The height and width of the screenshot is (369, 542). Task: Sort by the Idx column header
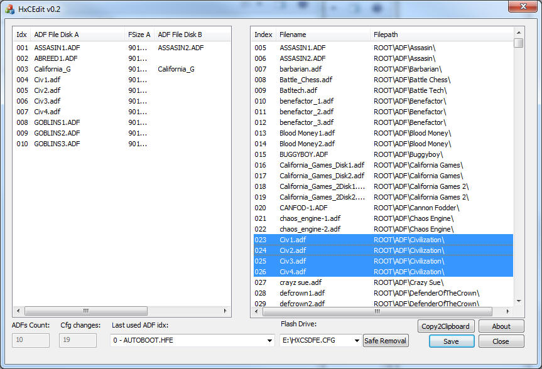[21, 35]
